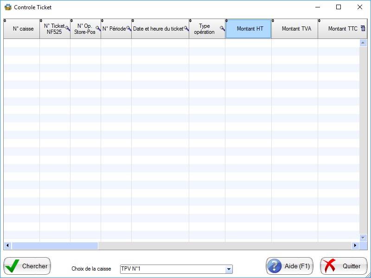Sort by the Montant HT column header
The height and width of the screenshot is (278, 371).
click(x=249, y=29)
